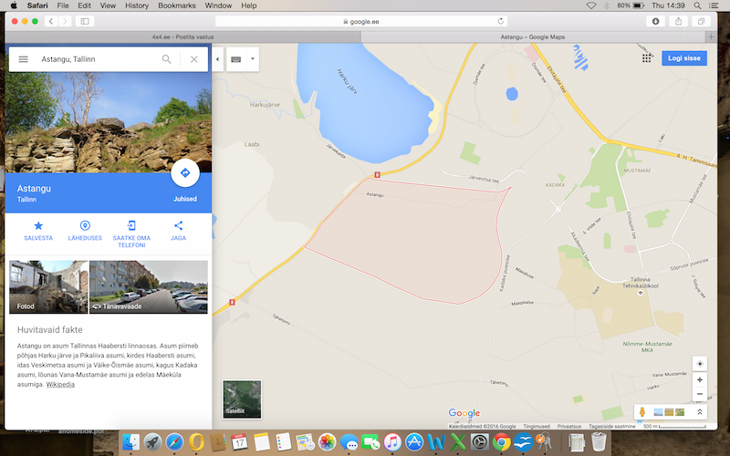Screen dimensions: 730x456
Task: Click the search magnifier icon
Action: tap(166, 59)
